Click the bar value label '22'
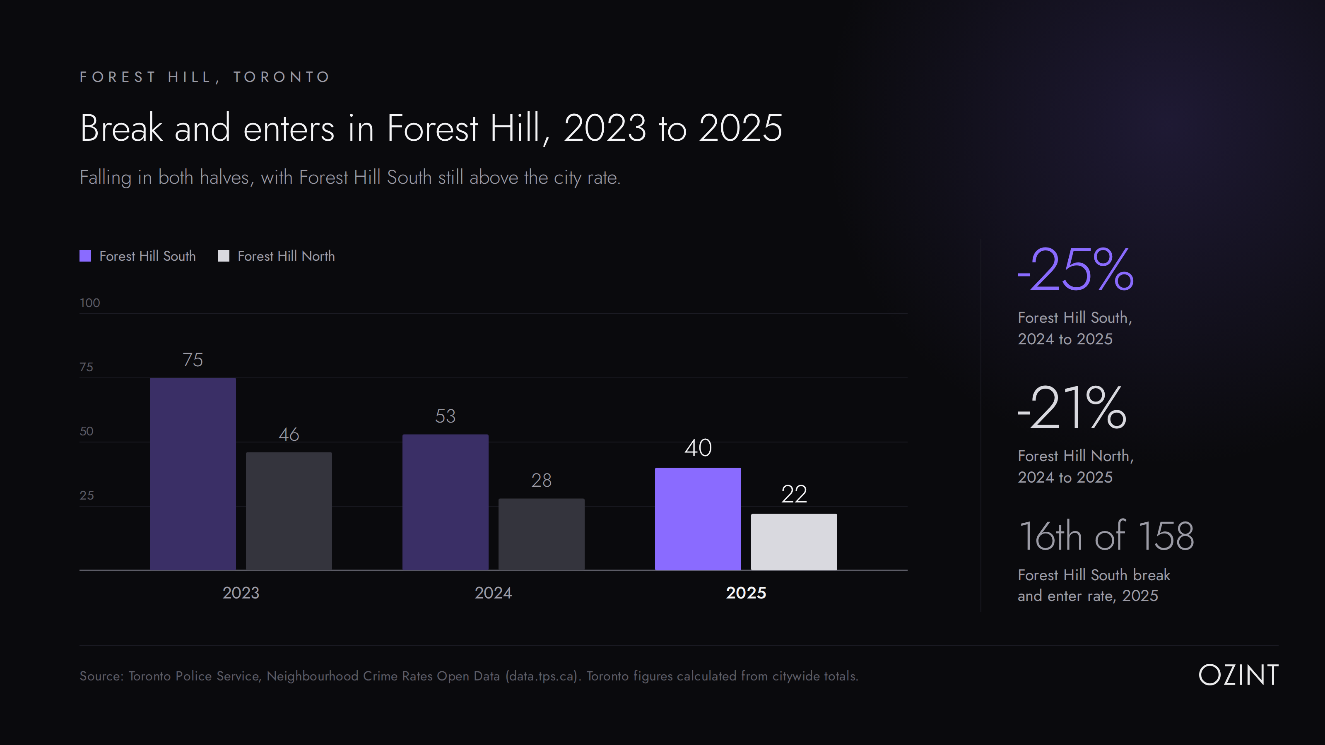 tap(794, 494)
